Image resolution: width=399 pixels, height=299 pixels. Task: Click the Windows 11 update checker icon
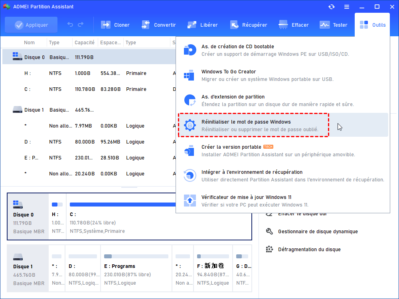(x=190, y=201)
